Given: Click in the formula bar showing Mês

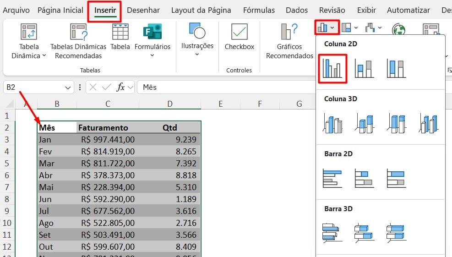Looking at the screenshot, I should (x=275, y=87).
